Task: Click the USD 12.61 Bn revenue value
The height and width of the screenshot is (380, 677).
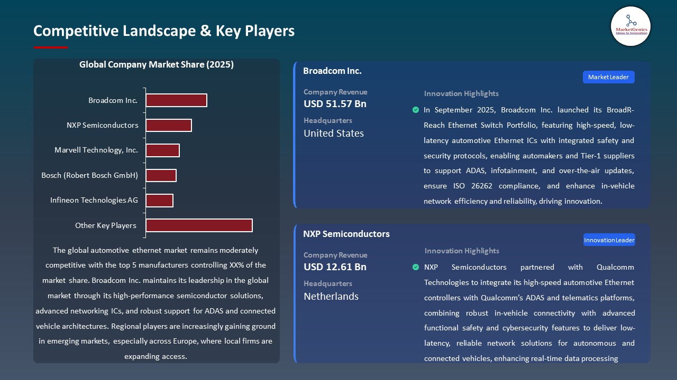Action: coord(335,267)
